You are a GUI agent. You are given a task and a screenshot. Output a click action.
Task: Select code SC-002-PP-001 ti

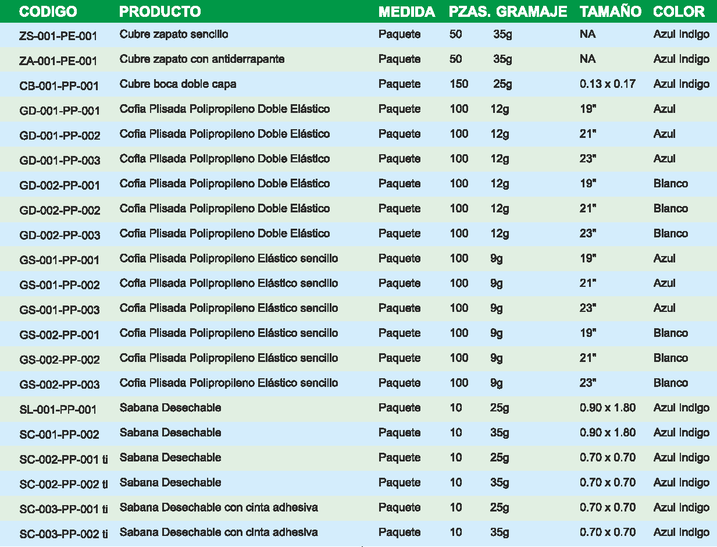63,460
